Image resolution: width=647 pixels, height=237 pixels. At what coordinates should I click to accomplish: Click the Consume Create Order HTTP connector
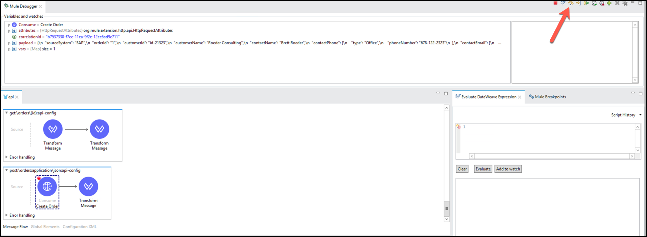[x=47, y=186]
